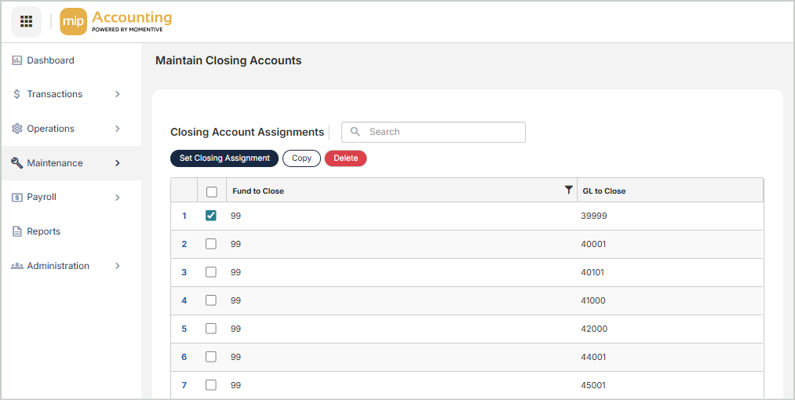This screenshot has width=795, height=400.
Task: Click the Set Closing Assignment button
Action: (224, 158)
